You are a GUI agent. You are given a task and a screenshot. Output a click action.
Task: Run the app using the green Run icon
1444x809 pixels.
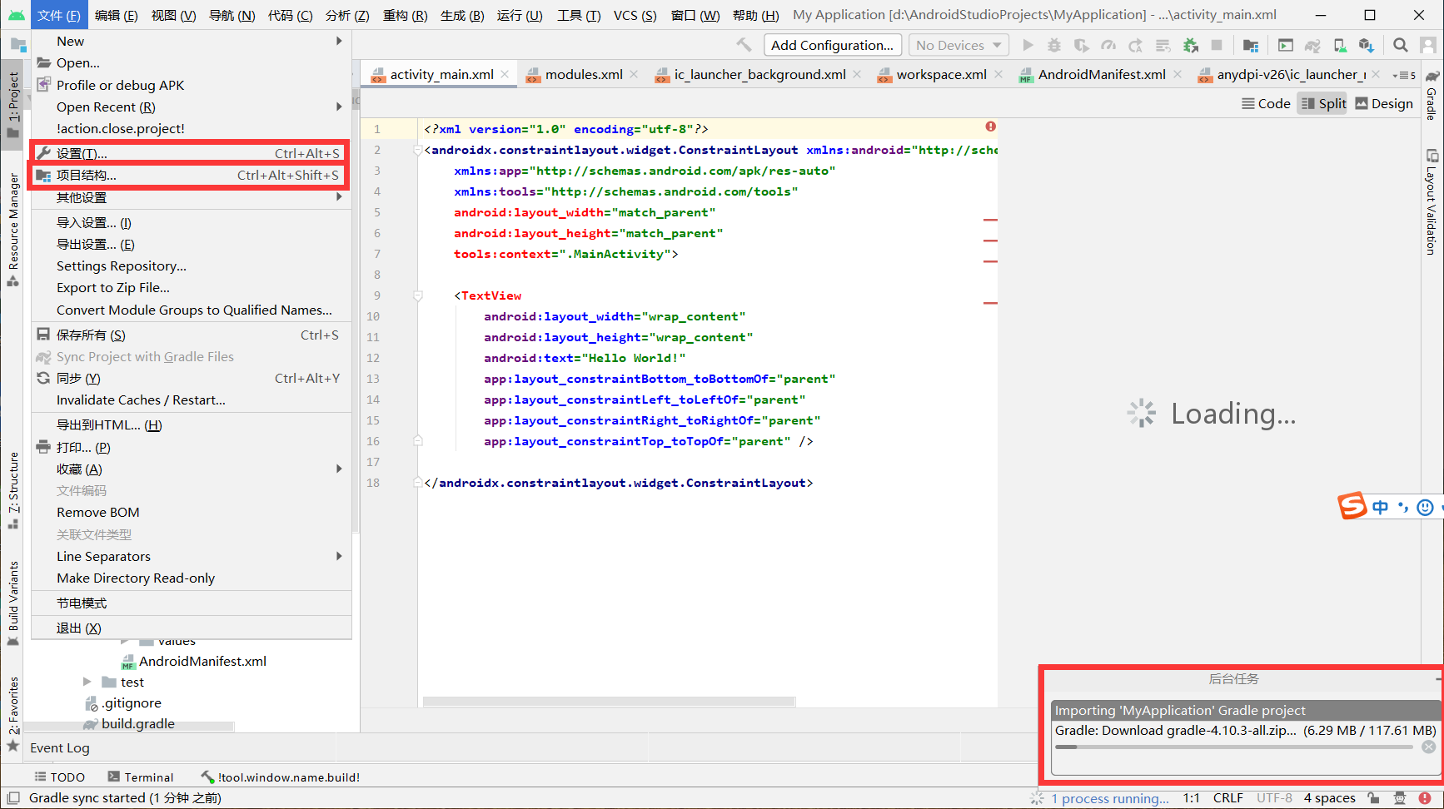point(1028,45)
